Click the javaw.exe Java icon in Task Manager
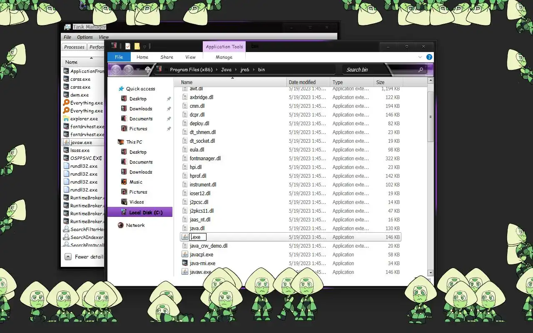This screenshot has width=533, height=333. click(66, 142)
